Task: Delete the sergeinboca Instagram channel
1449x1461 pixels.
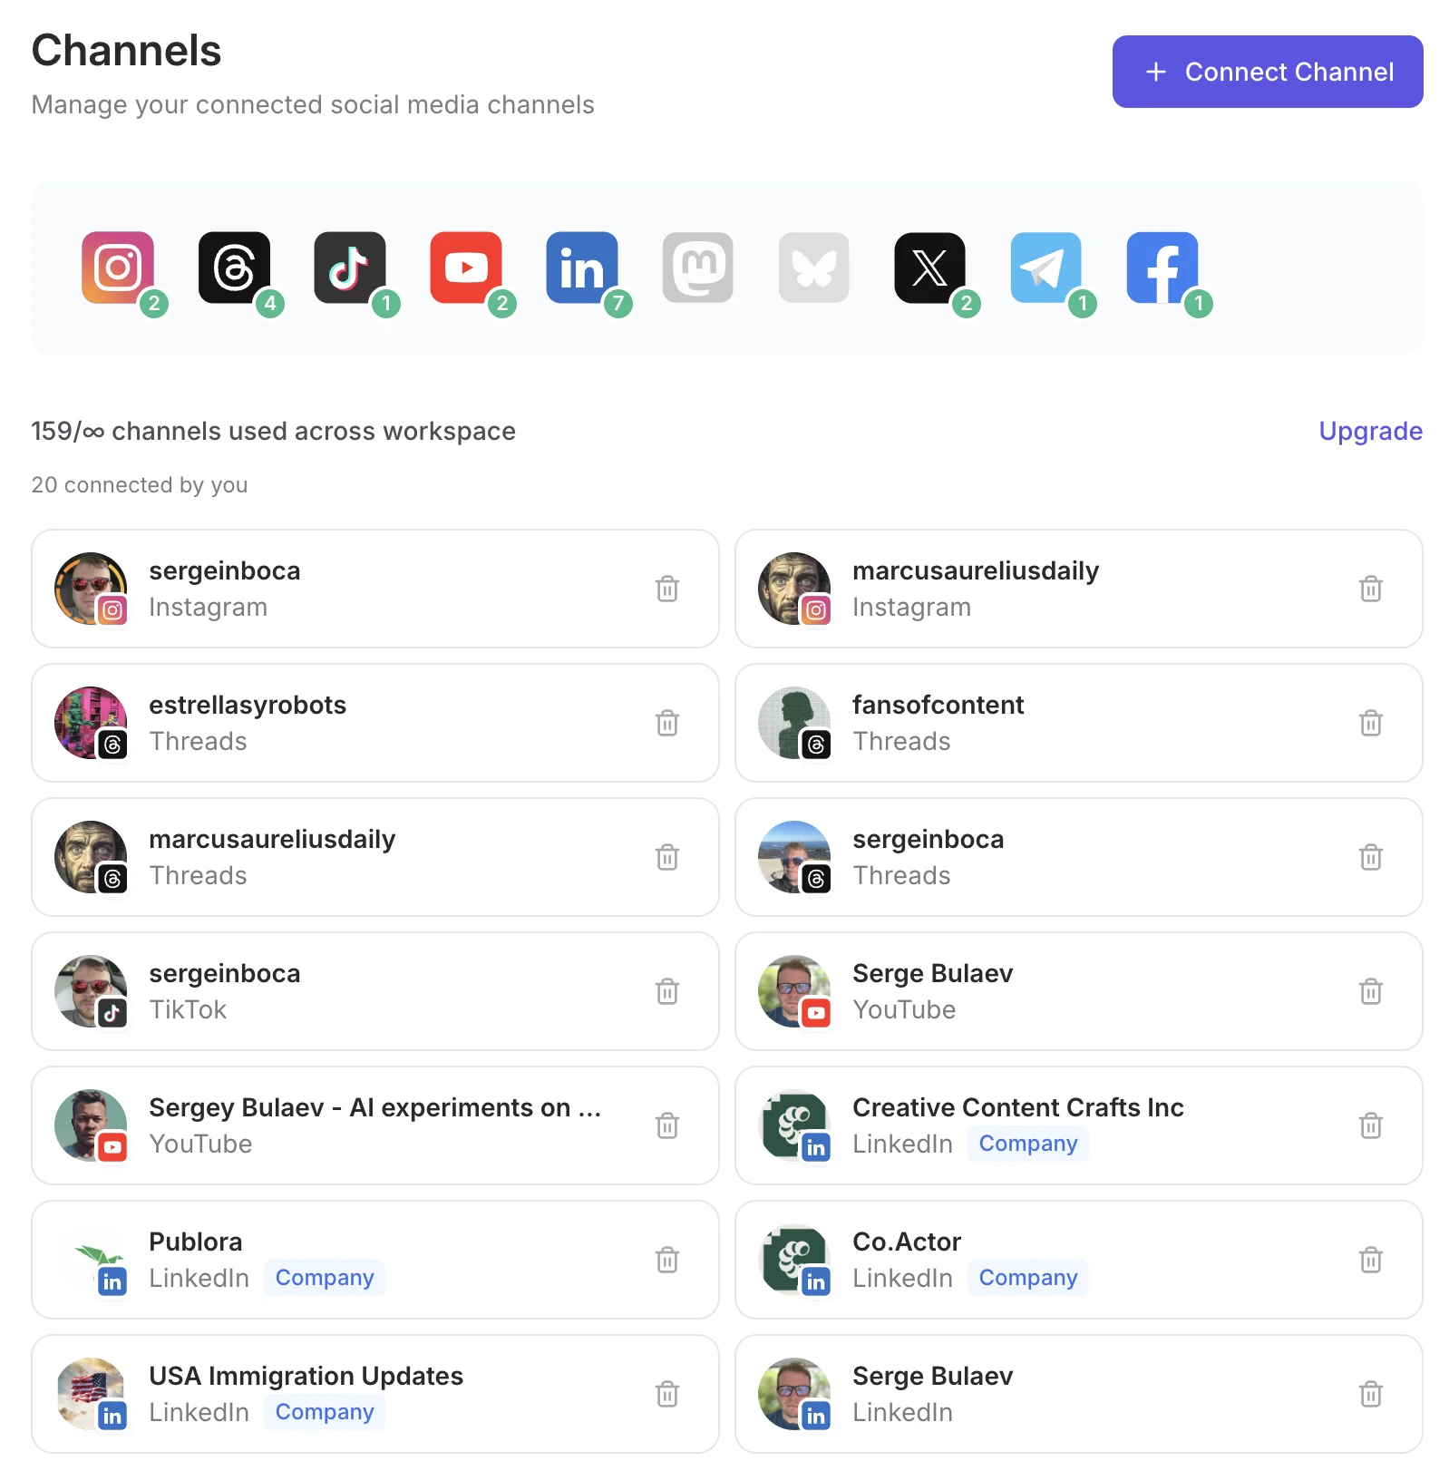Action: pyautogui.click(x=667, y=589)
